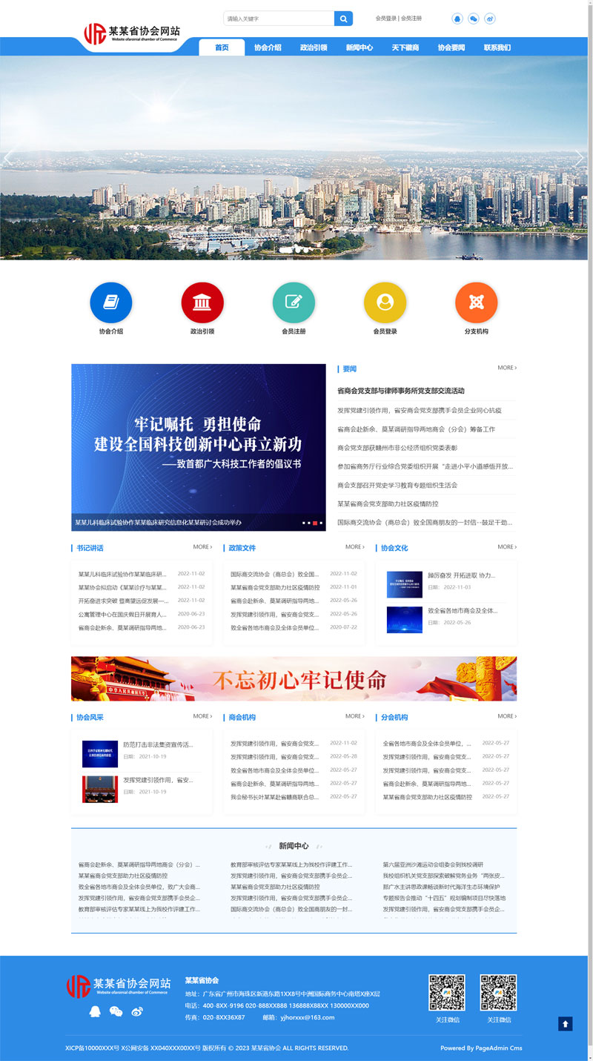Open the Weibo icon in the header
The width and height of the screenshot is (593, 1061).
[490, 19]
